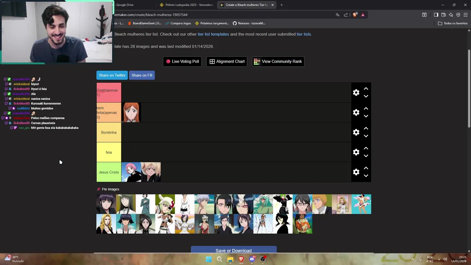Move bem feita row up with arrow
471x265 pixels.
366,109
